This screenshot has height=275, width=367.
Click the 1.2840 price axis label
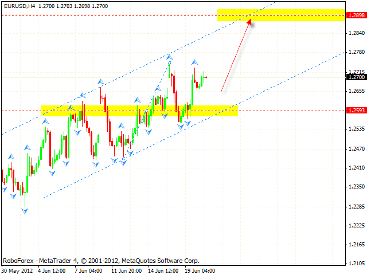coord(356,33)
